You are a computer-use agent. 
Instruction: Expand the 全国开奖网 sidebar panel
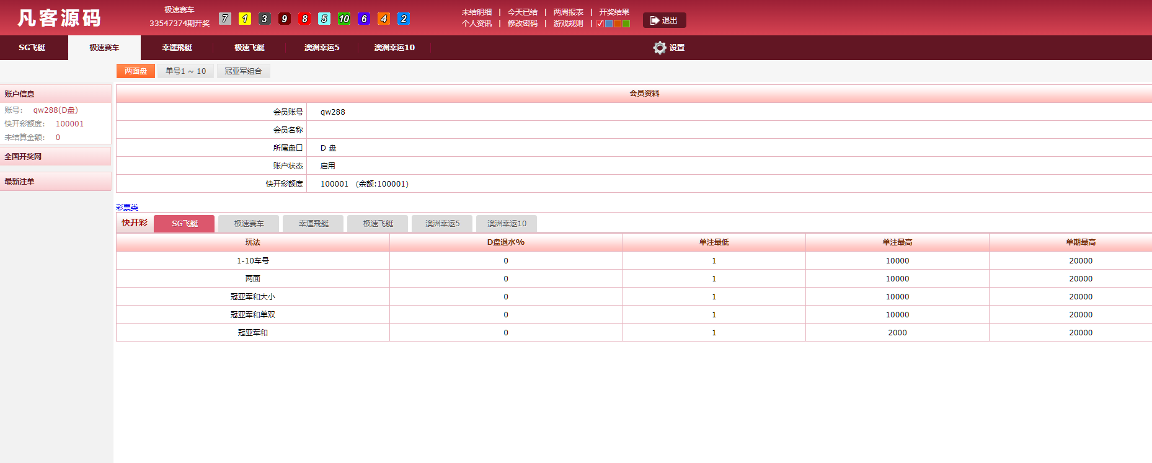[56, 157]
